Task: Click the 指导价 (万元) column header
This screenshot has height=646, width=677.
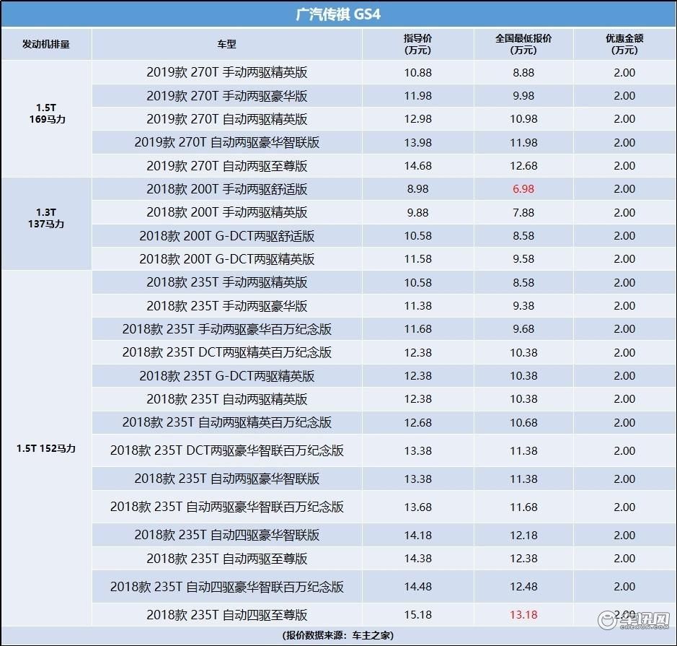Action: [417, 44]
